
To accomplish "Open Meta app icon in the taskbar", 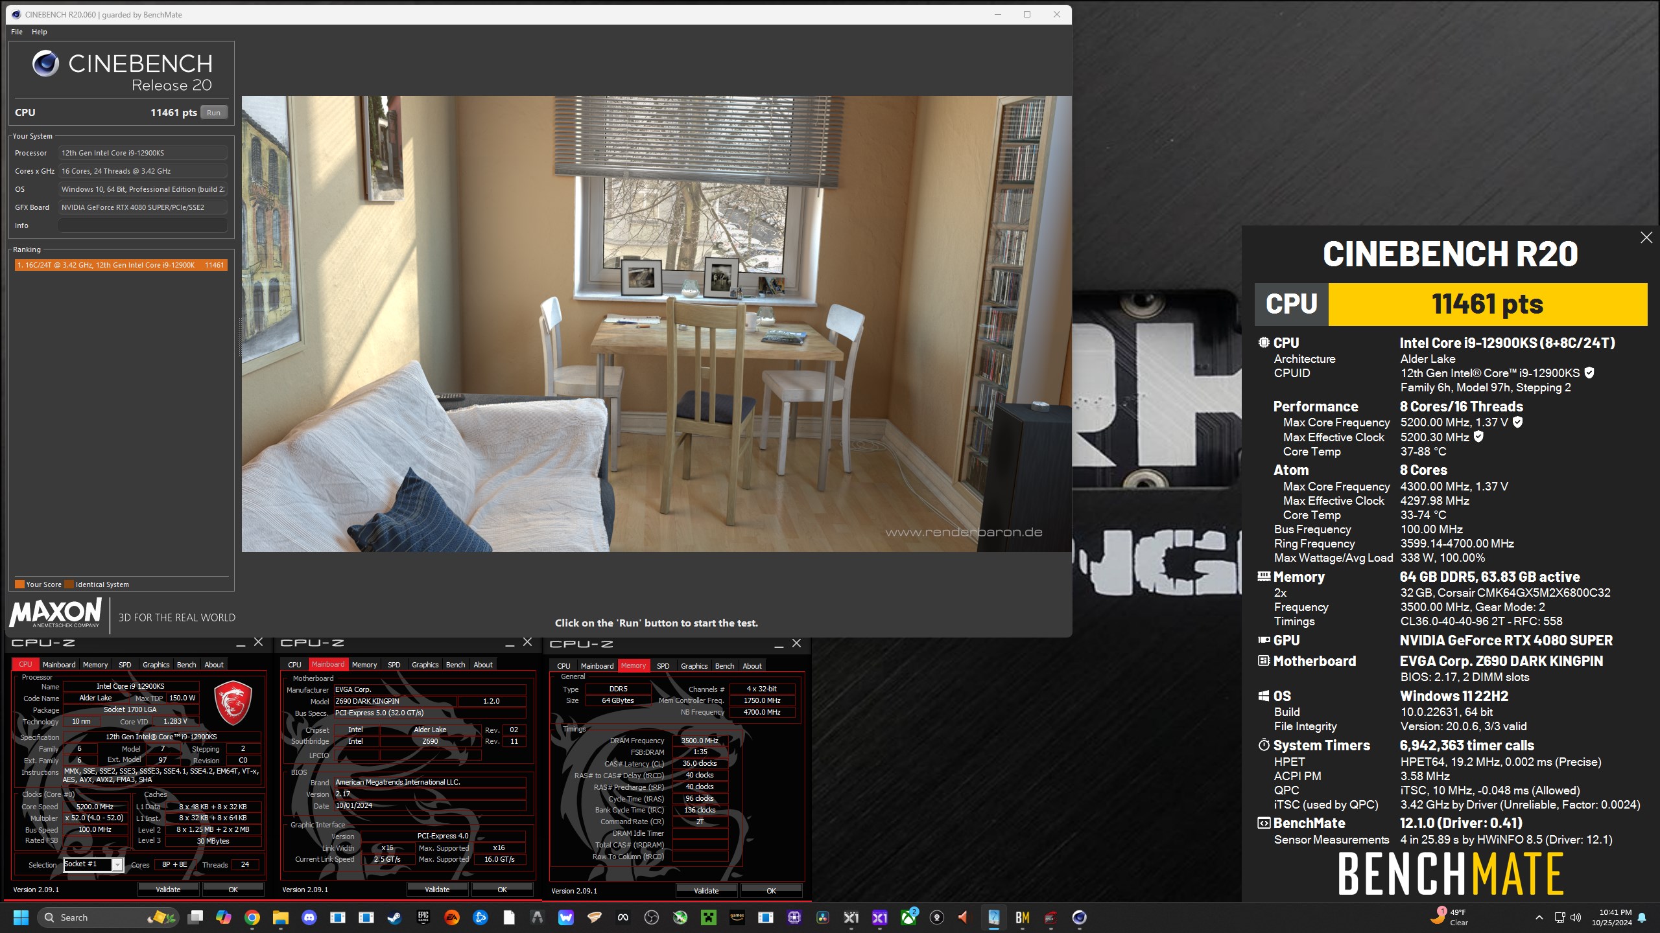I will coord(623,917).
